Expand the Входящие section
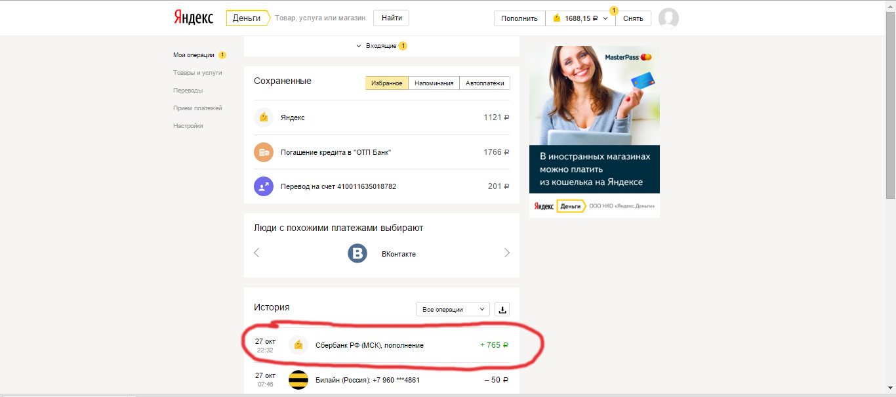This screenshot has height=397, width=896. click(381, 46)
